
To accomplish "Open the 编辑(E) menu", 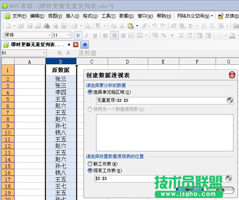I will pyautogui.click(x=37, y=16).
